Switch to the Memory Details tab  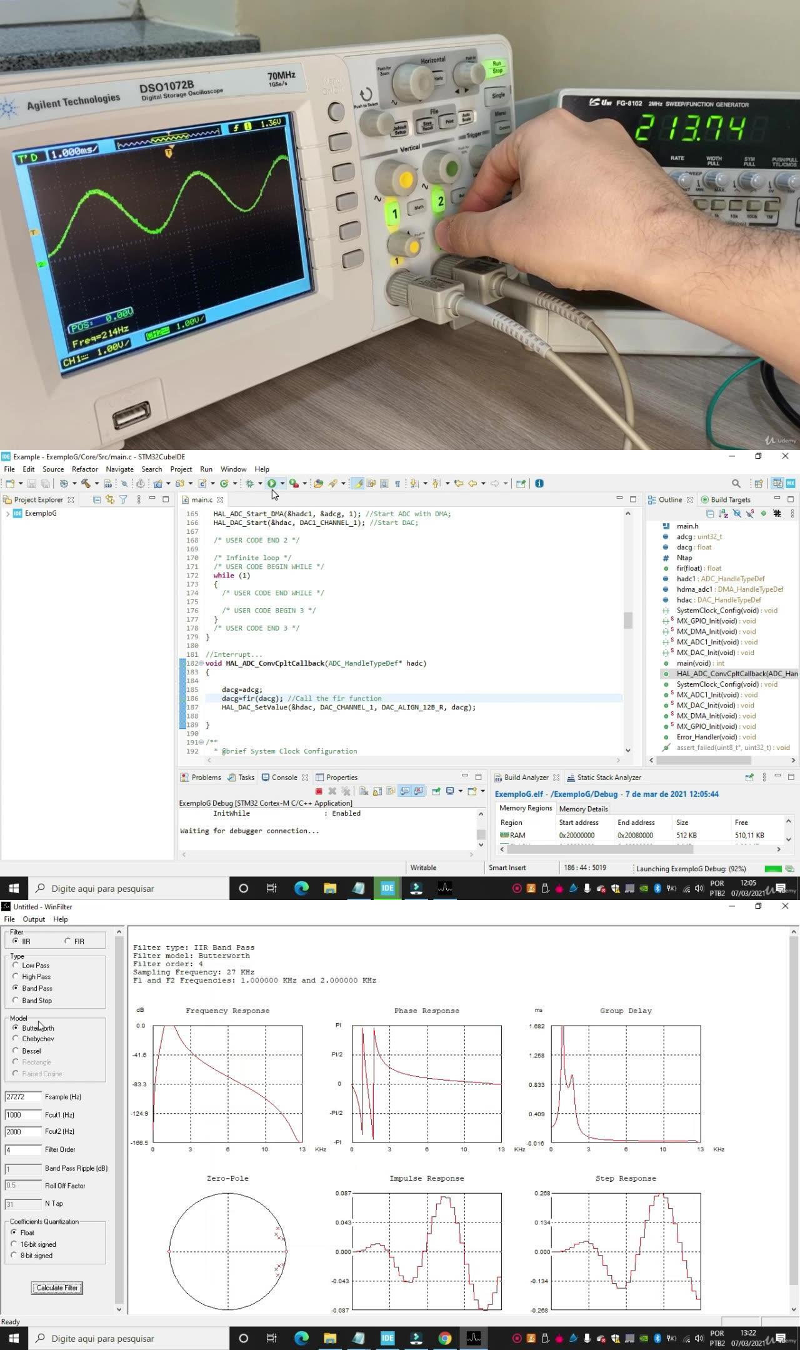pos(583,809)
